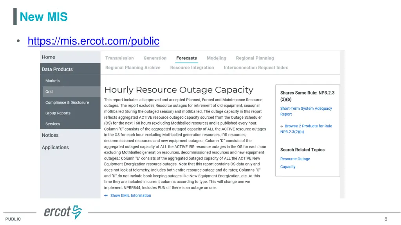The width and height of the screenshot is (401, 225).
Task: Open Short-Term System Adequacy Report link
Action: coord(306,111)
